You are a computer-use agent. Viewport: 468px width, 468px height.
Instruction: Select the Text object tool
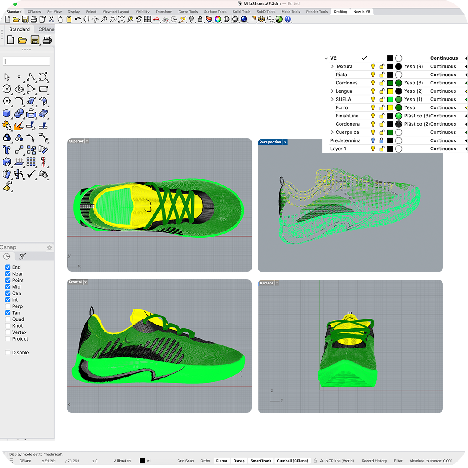click(7, 150)
